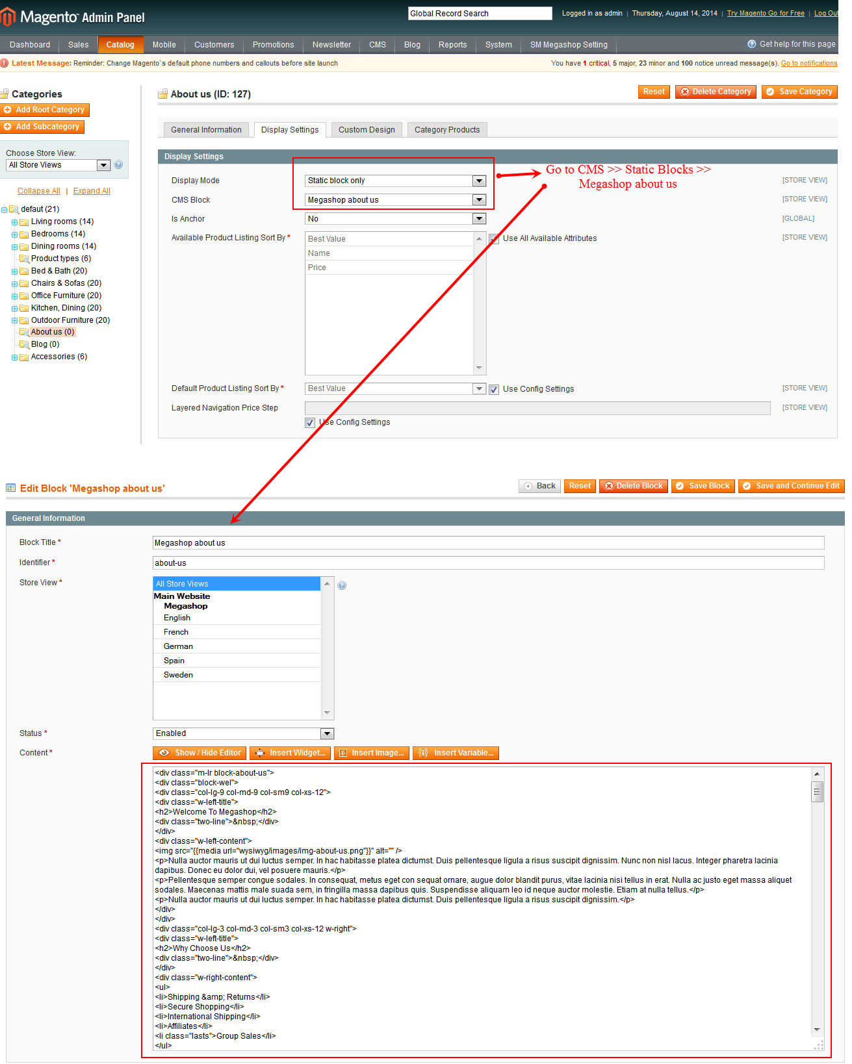852x1064 pixels.
Task: Click the Global Record Search field
Action: [x=480, y=13]
